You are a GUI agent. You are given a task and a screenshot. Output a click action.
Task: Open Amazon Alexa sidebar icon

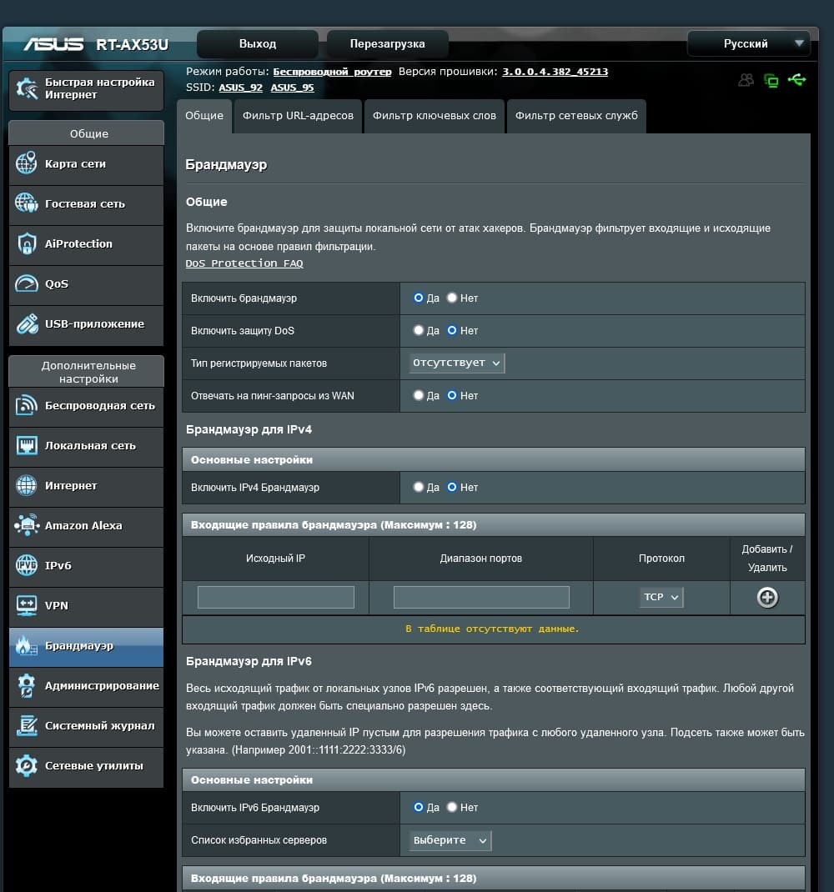(x=26, y=525)
